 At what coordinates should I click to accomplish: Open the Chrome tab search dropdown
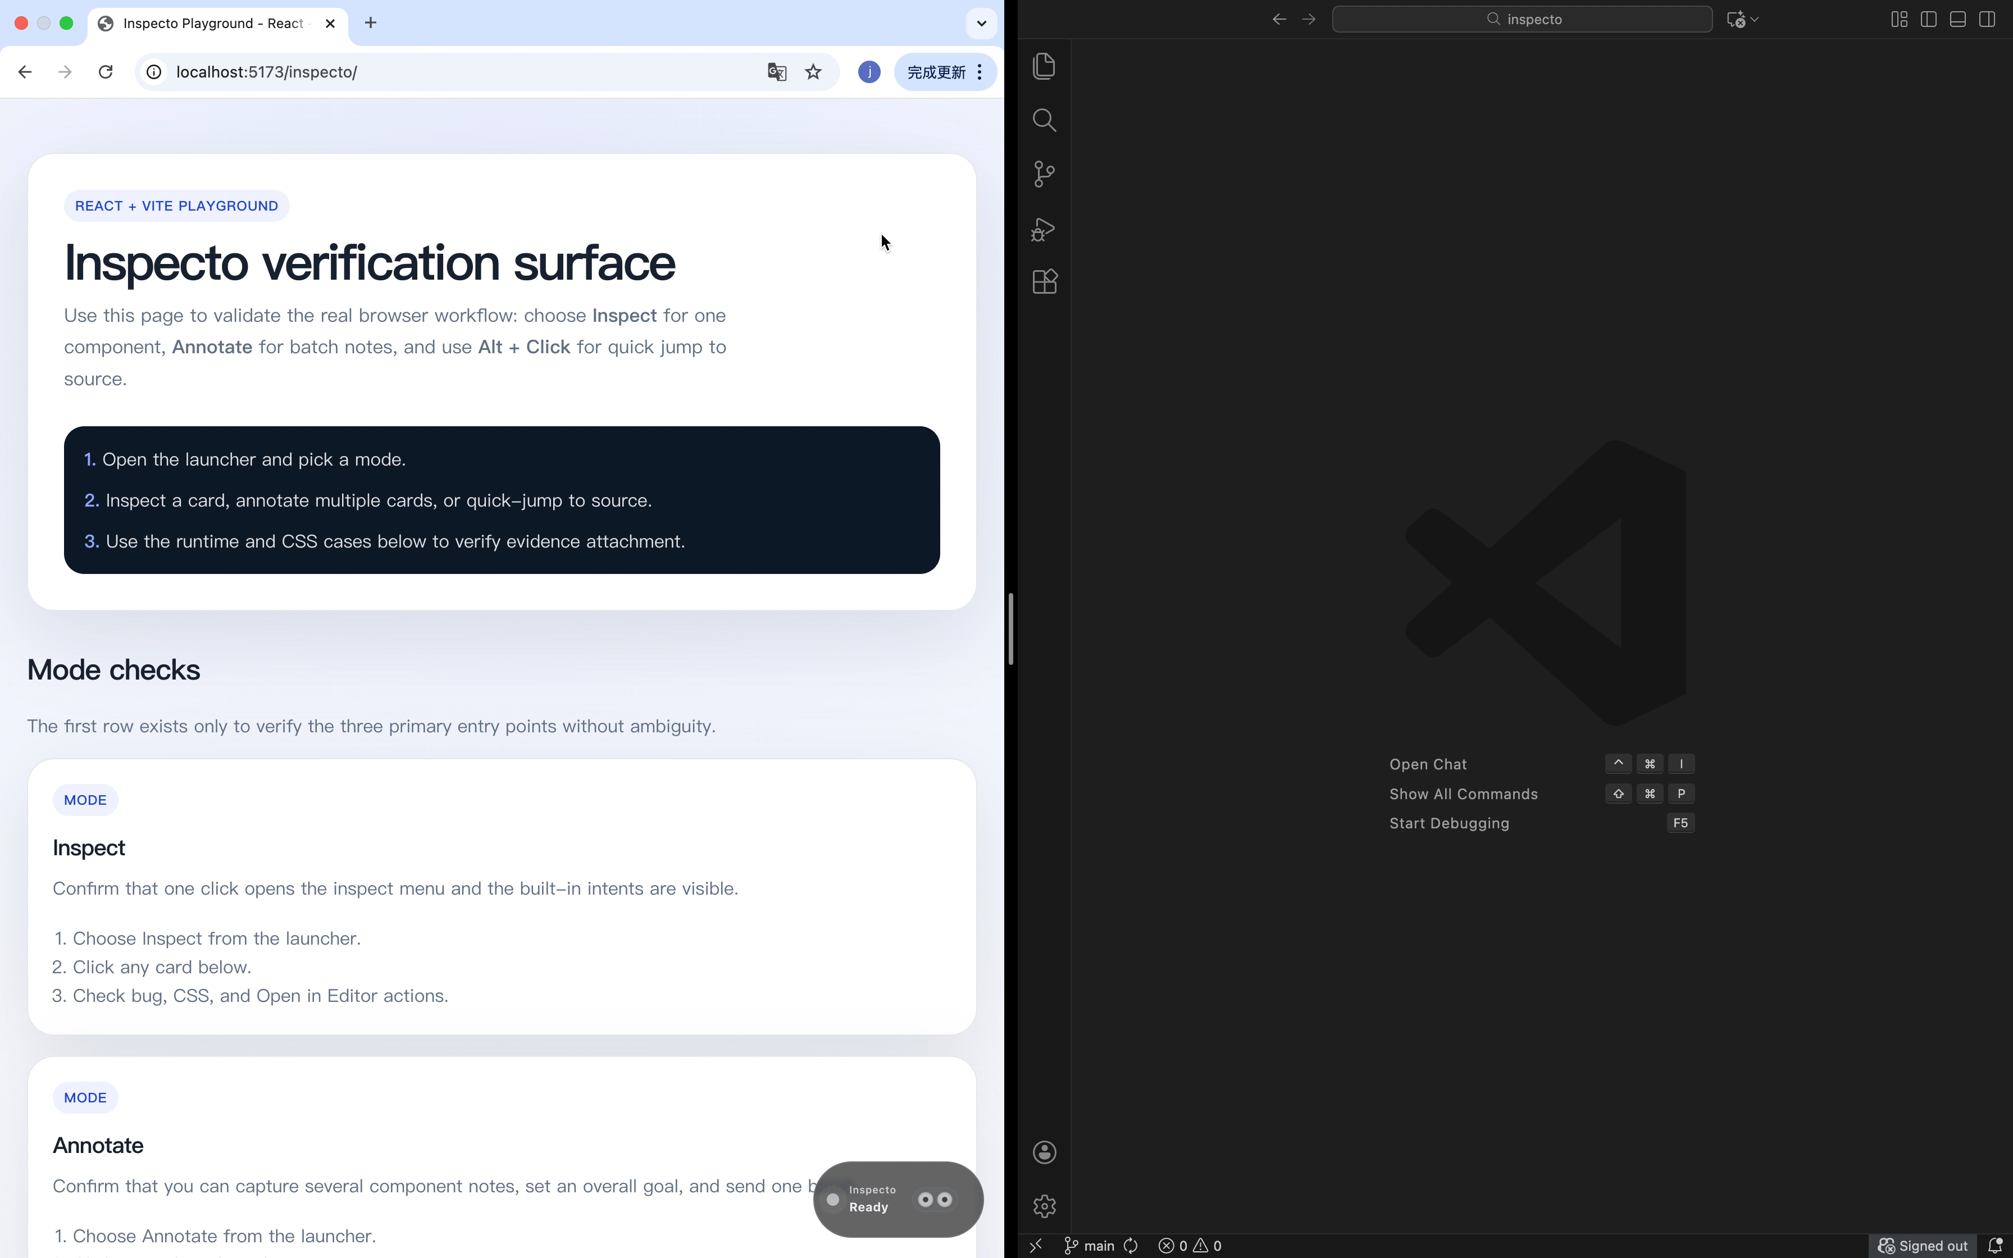pos(982,23)
